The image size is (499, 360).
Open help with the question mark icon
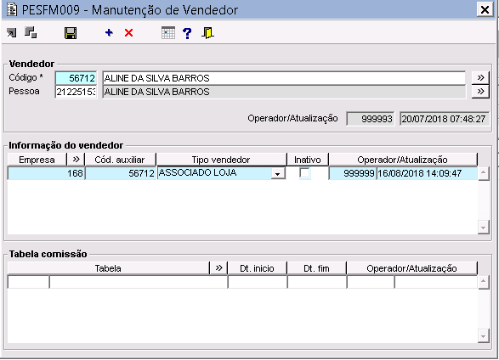(x=187, y=33)
